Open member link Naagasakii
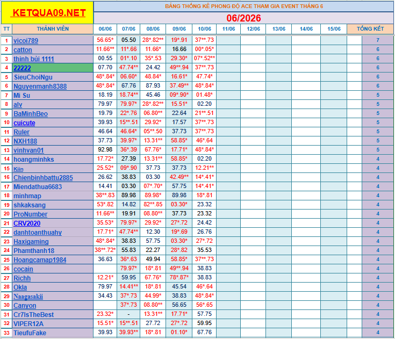395x339 pixels. tap(28, 296)
